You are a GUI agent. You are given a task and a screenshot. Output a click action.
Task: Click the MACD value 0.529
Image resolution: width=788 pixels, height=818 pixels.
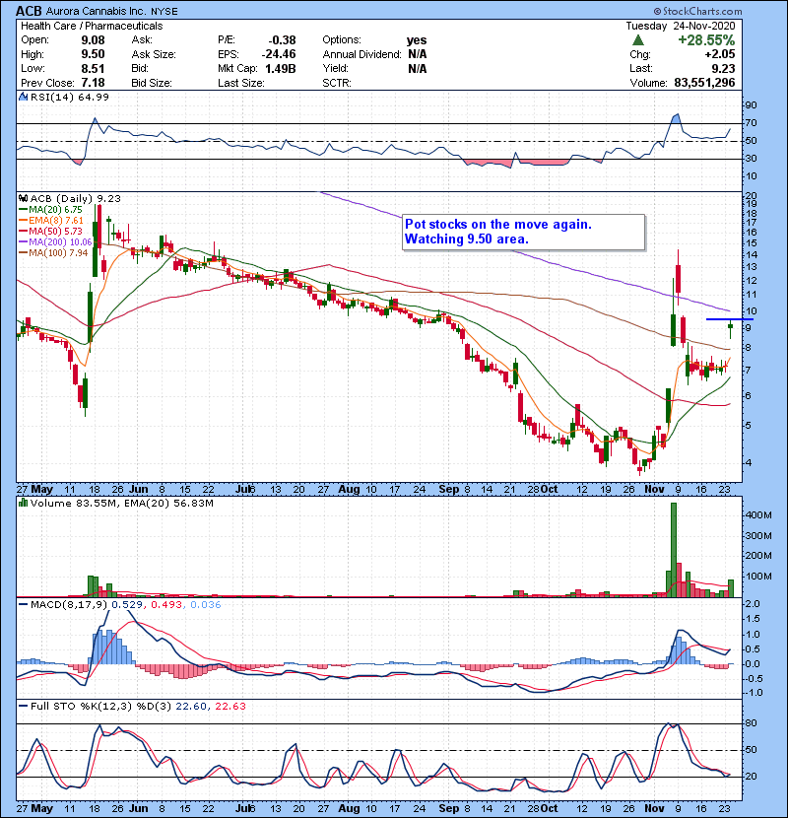(128, 605)
